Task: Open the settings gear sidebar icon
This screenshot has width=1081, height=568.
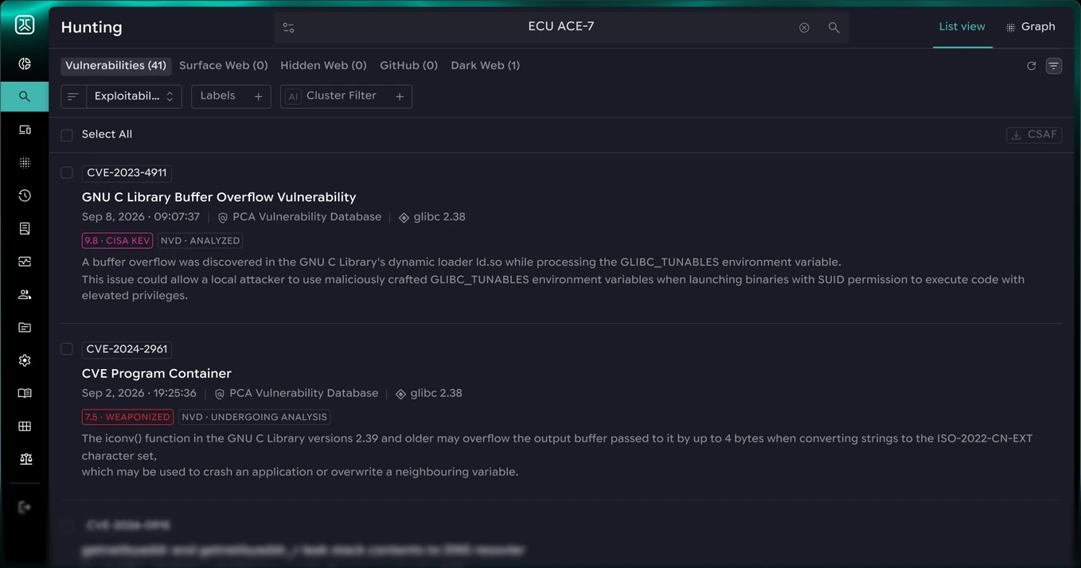Action: [25, 360]
